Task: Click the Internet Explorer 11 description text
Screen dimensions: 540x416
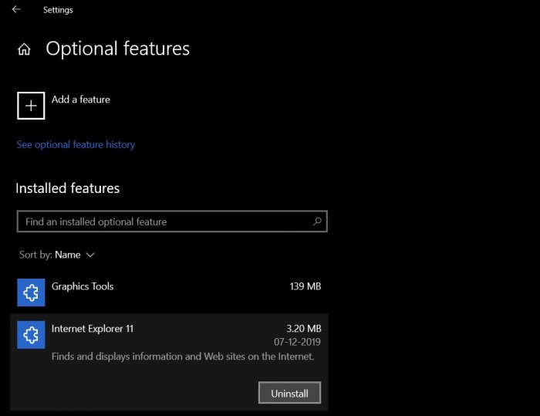Action: pyautogui.click(x=183, y=357)
